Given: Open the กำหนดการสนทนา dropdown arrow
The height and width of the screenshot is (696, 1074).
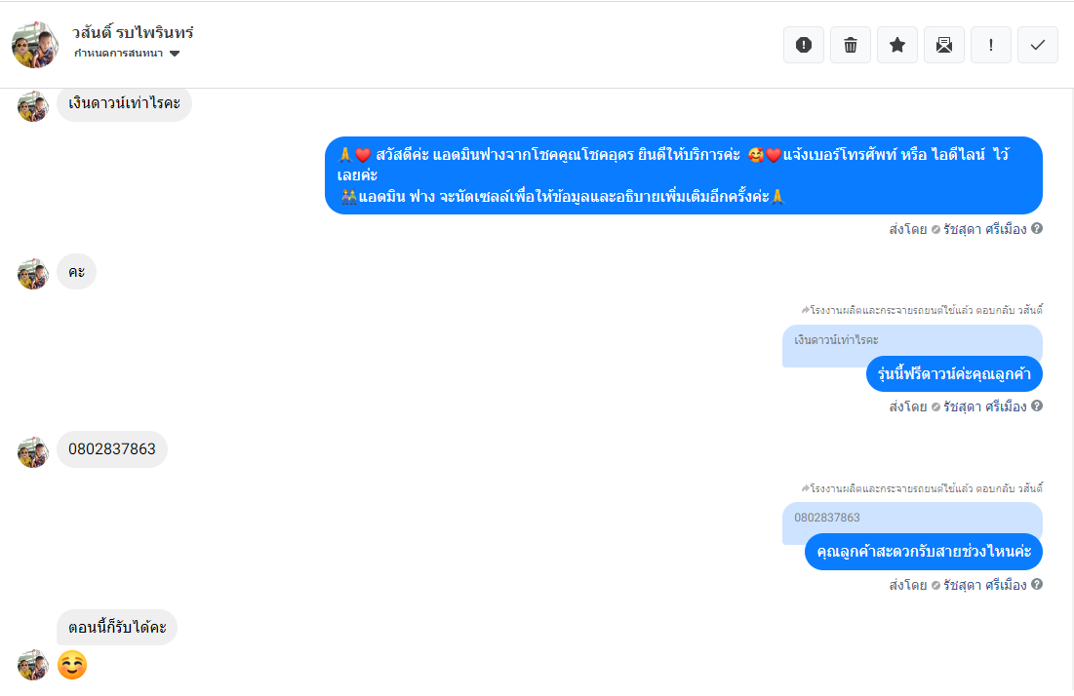Looking at the screenshot, I should [x=175, y=54].
